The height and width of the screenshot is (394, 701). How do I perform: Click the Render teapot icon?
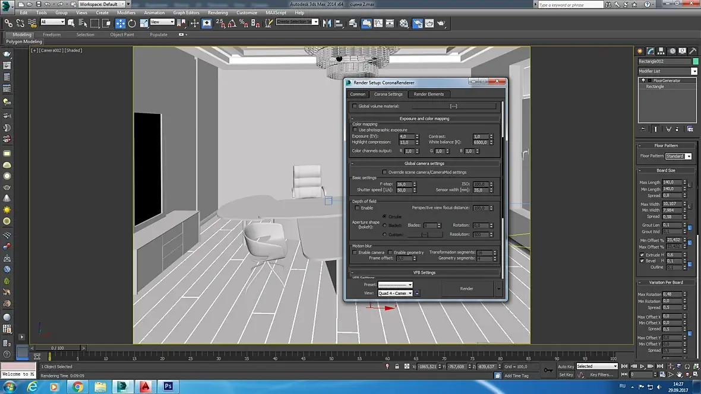point(441,23)
